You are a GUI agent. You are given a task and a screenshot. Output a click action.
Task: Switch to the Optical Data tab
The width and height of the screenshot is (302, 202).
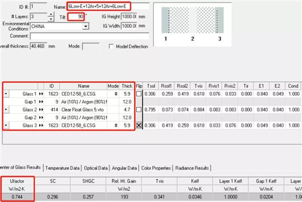tap(95, 168)
